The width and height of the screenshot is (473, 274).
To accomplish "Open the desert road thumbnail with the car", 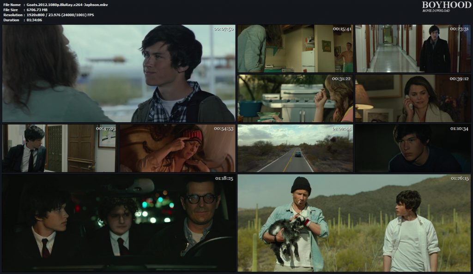I will click(x=295, y=148).
